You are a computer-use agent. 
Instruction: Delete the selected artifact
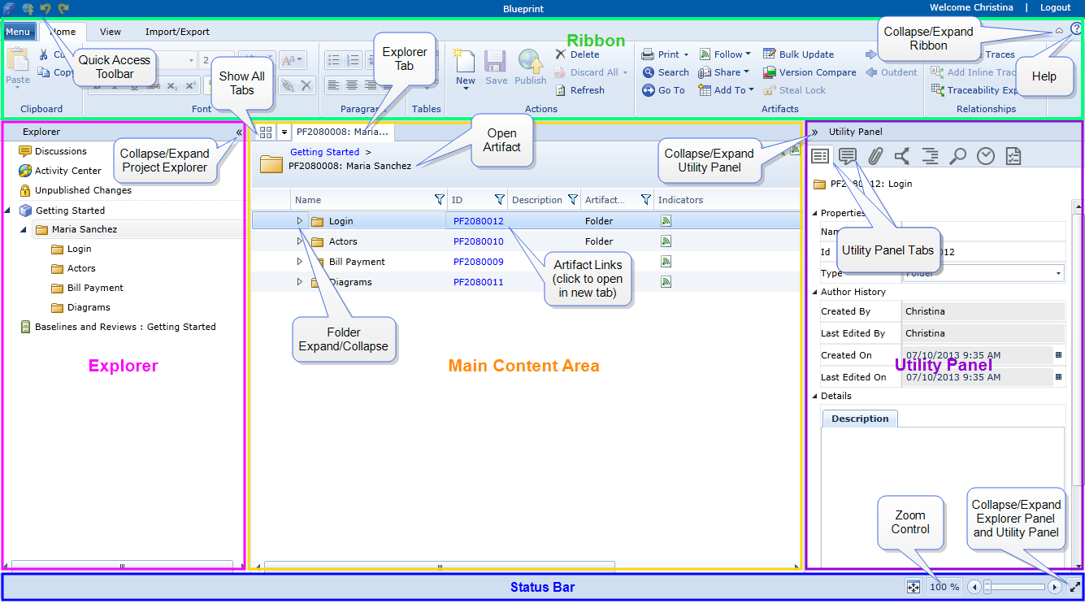click(x=577, y=54)
